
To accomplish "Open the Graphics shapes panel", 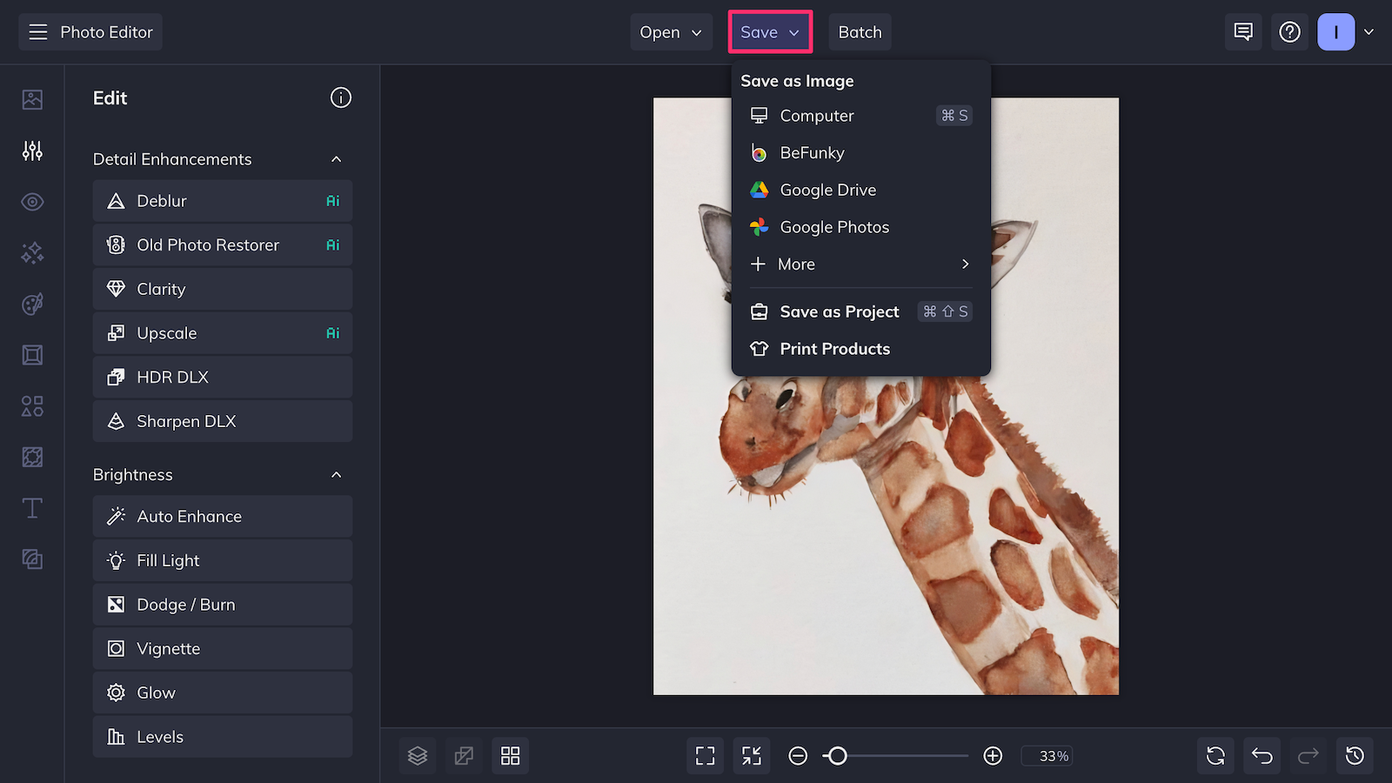I will pos(31,406).
